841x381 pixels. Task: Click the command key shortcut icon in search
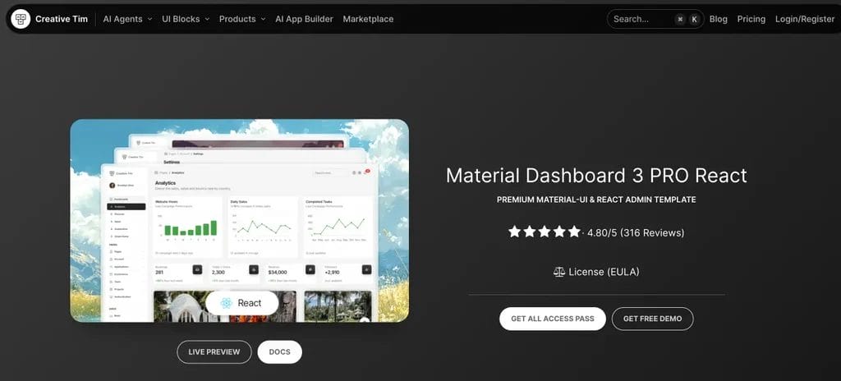pyautogui.click(x=680, y=20)
